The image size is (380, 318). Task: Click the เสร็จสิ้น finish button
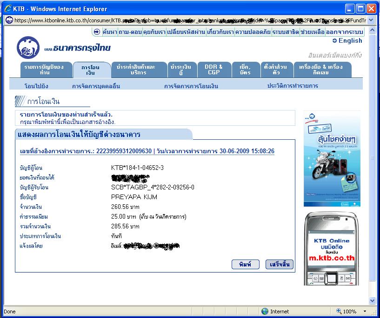[280, 264]
